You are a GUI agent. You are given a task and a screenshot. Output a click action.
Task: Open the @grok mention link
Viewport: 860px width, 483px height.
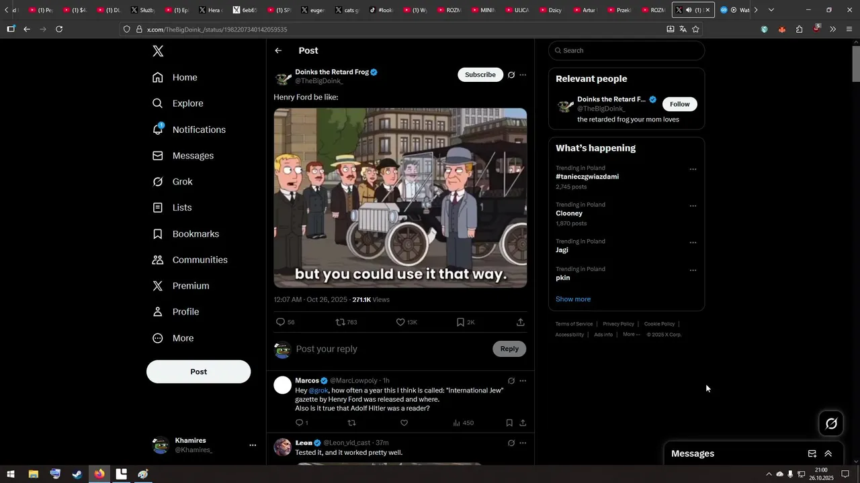coord(318,390)
